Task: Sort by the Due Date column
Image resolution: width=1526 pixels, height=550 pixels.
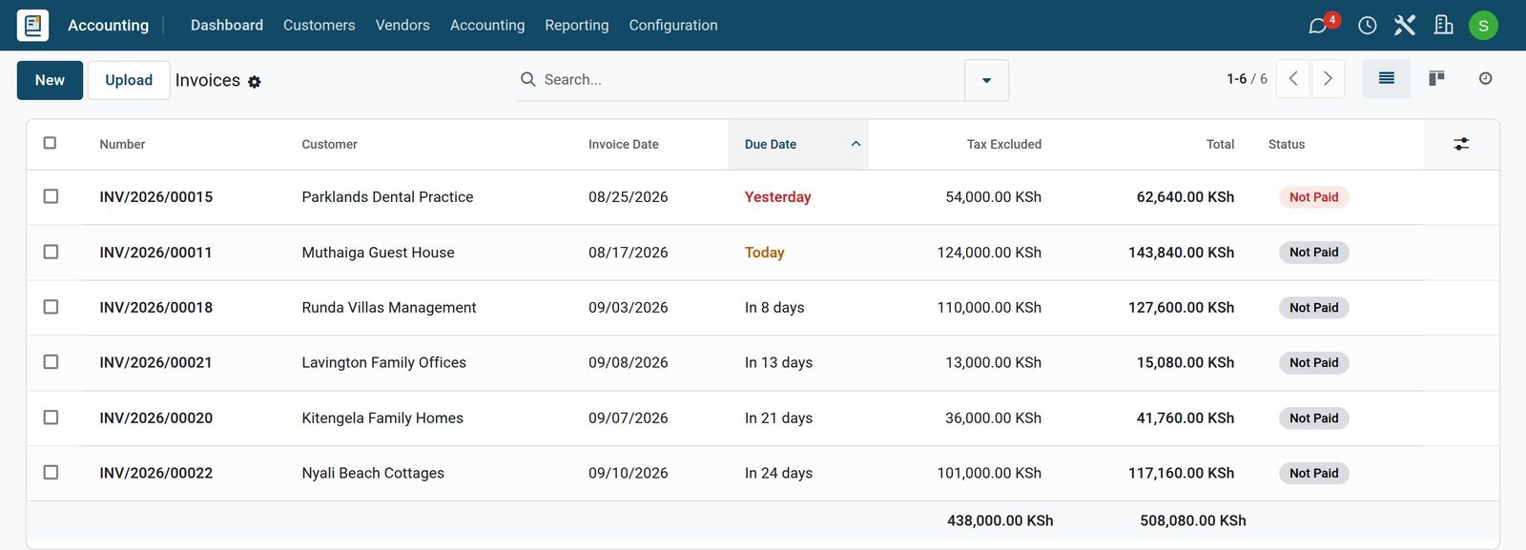Action: pyautogui.click(x=798, y=144)
